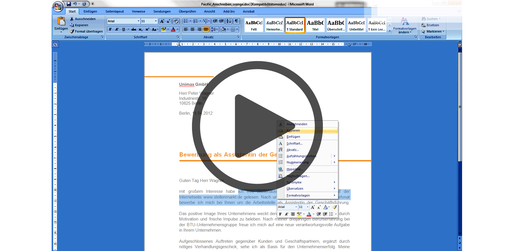This screenshot has height=251, width=510.
Task: Click the red font color button in ribbon
Action: coord(173,29)
